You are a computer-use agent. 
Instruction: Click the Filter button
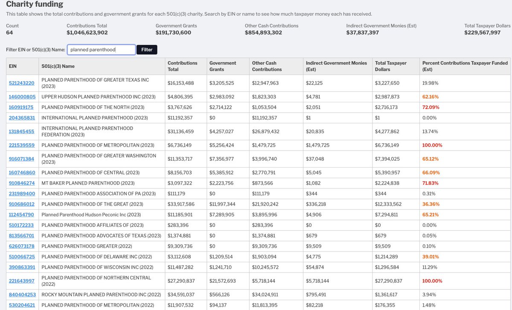coord(147,50)
